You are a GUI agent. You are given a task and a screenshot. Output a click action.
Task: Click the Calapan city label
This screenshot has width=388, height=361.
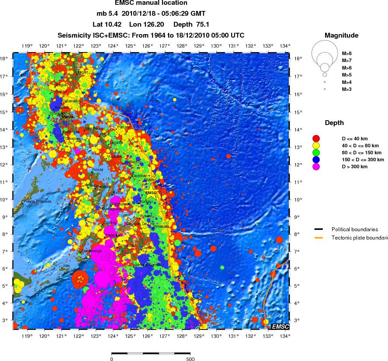pos(73,139)
